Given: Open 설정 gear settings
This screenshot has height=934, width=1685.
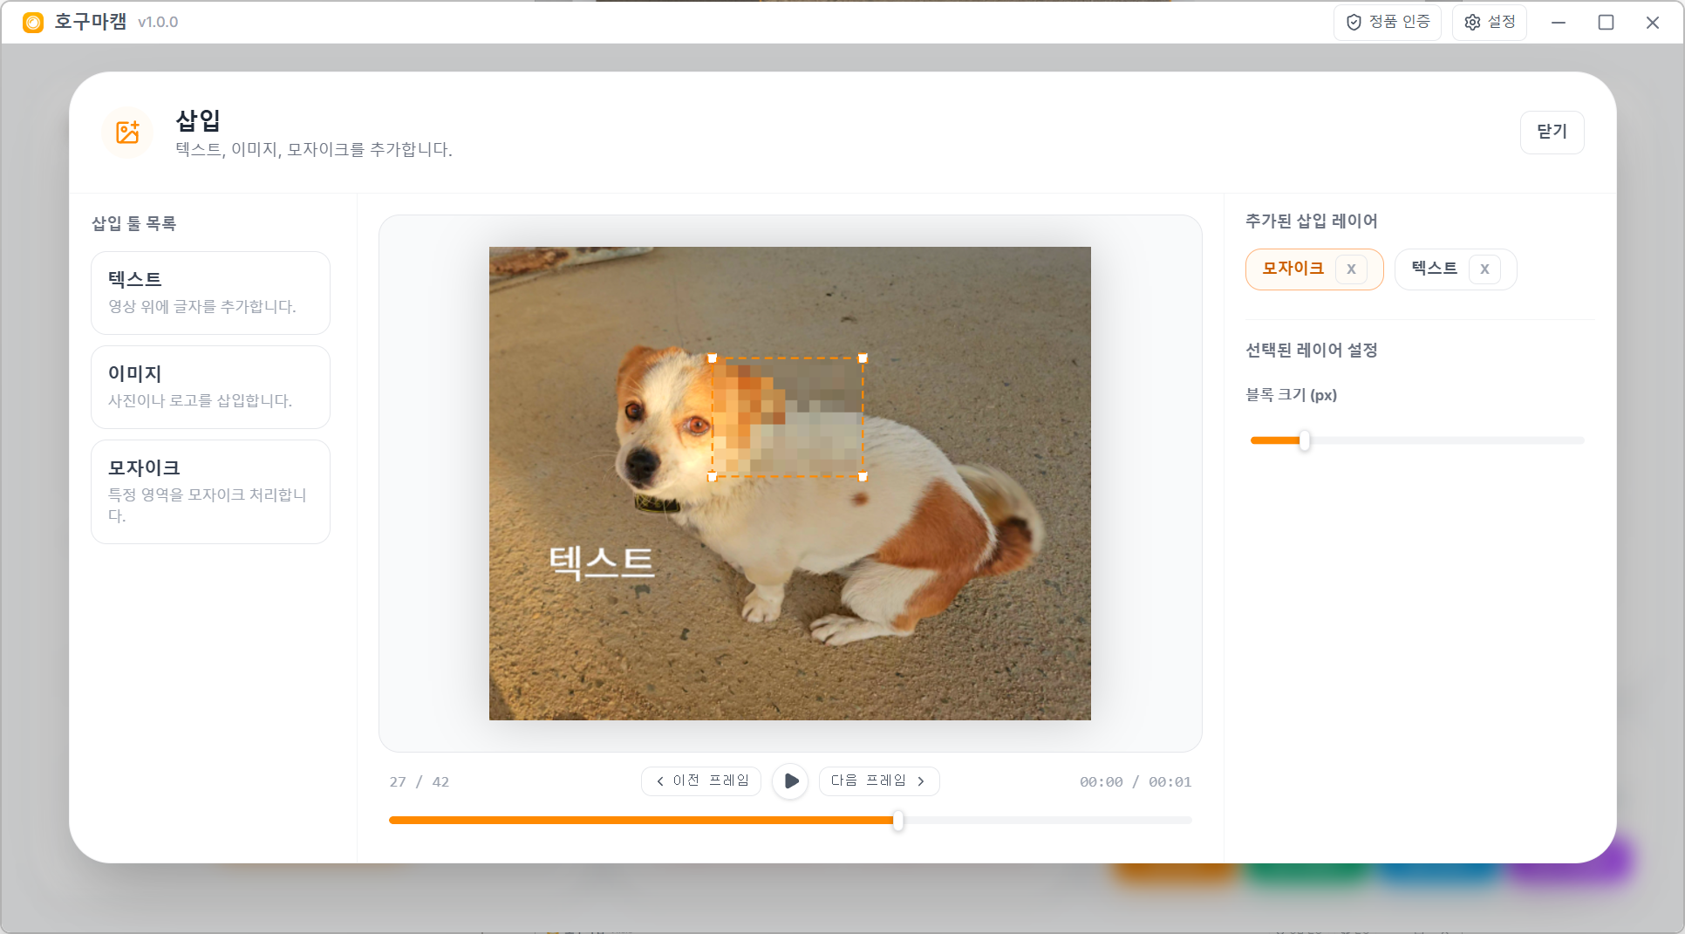Looking at the screenshot, I should point(1489,22).
